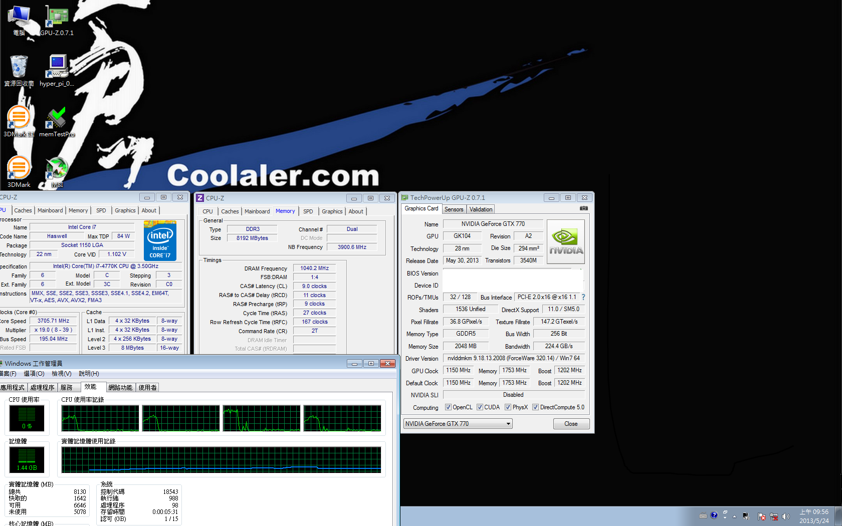Open the 3DMark desktop shortcut
Screen dimensions: 842x526
pyautogui.click(x=19, y=172)
